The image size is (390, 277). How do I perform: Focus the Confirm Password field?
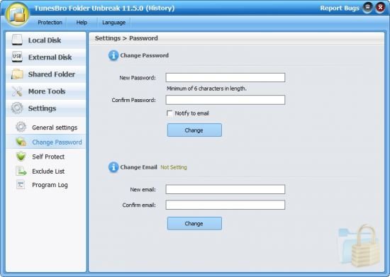point(225,100)
